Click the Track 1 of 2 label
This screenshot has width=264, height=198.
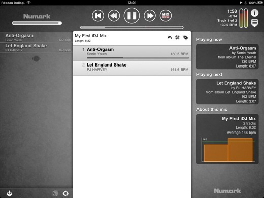(227, 21)
